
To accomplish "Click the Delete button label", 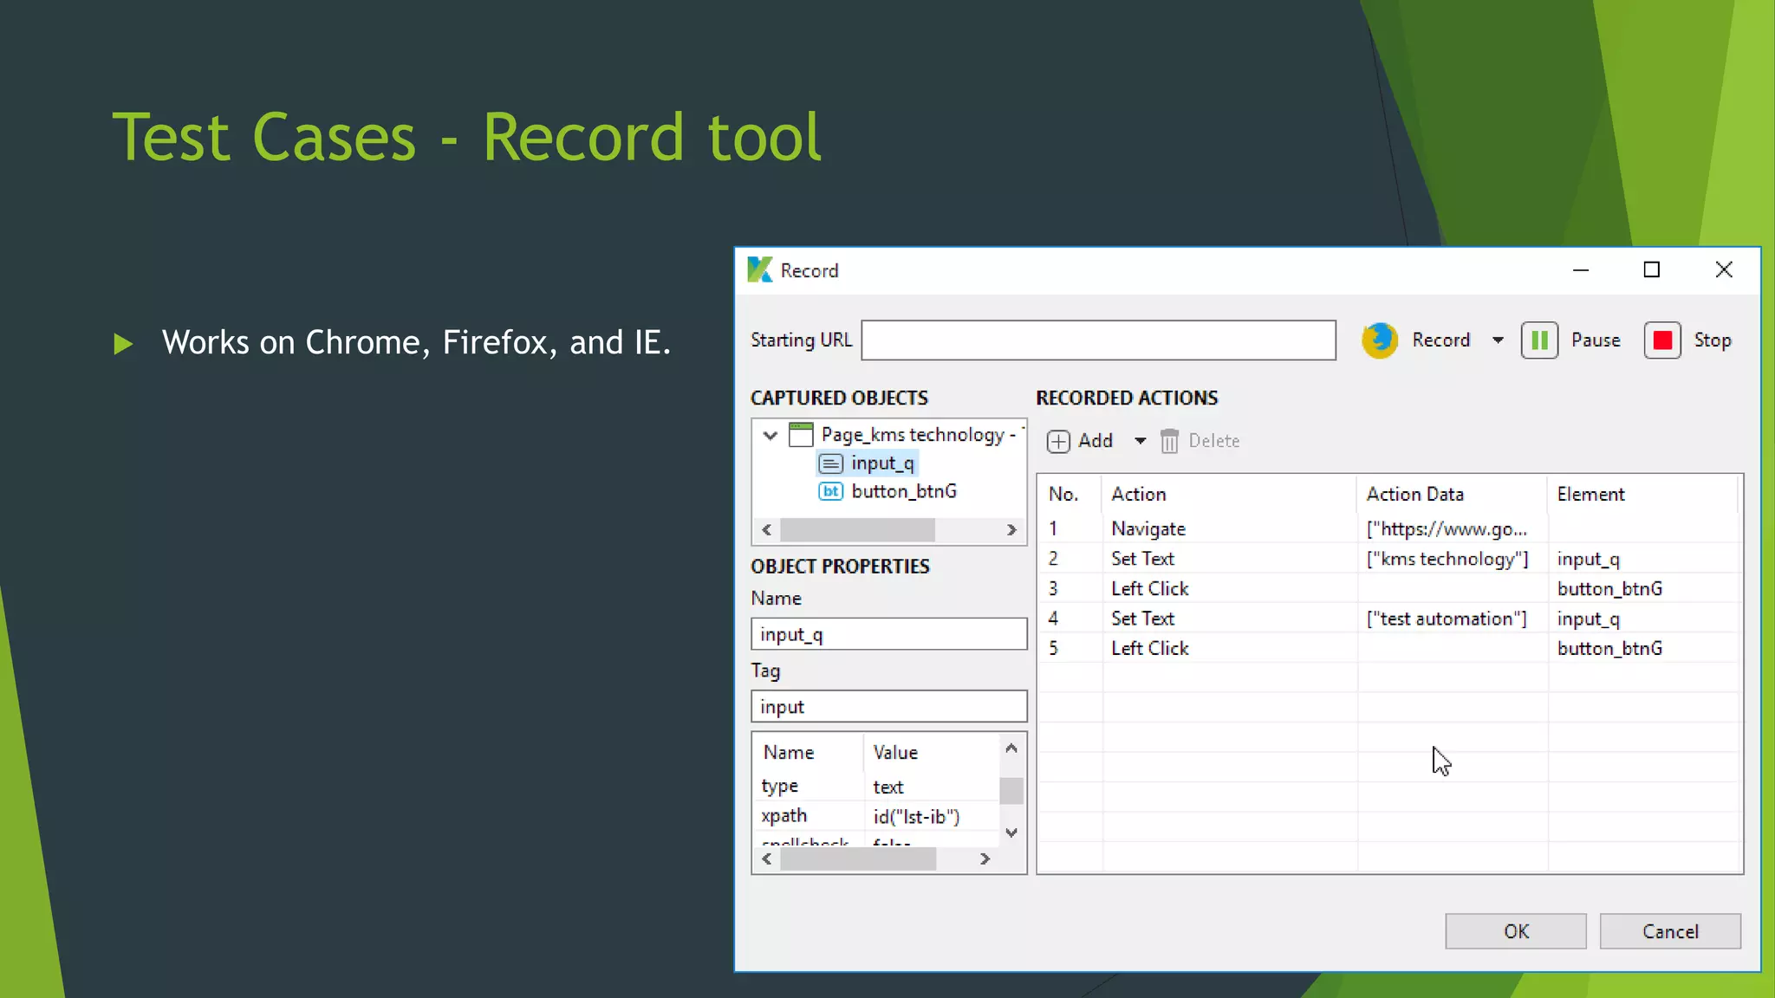I will tap(1214, 441).
